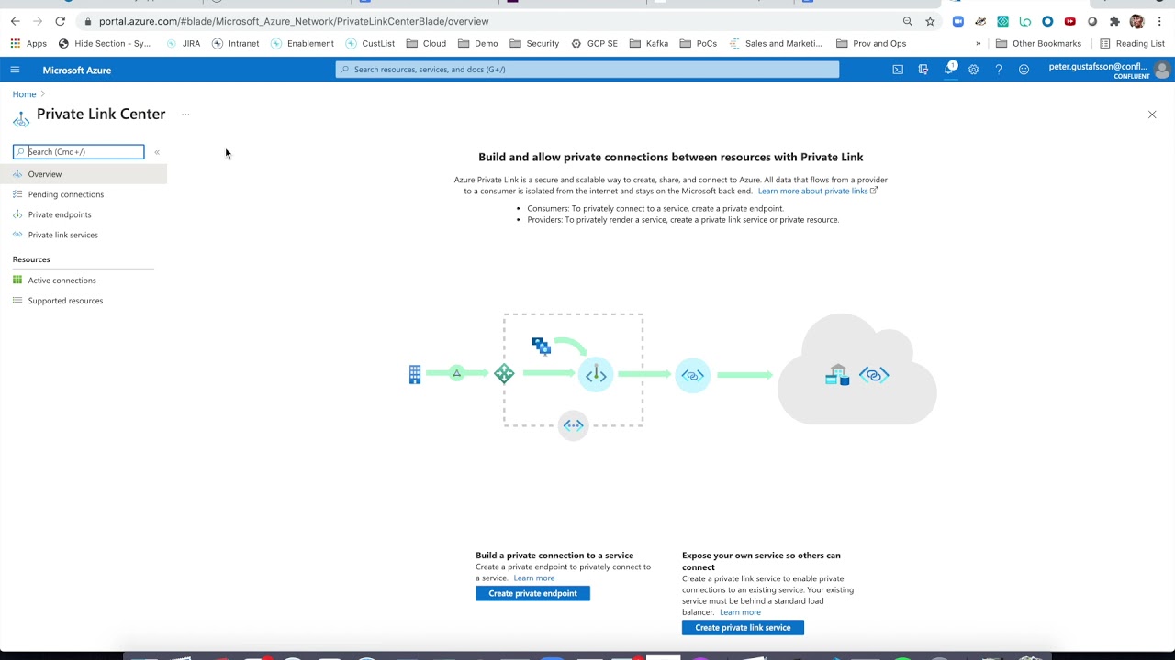Screen dimensions: 1175x660
Task: Open the Intranet bookmark
Action: 236,43
